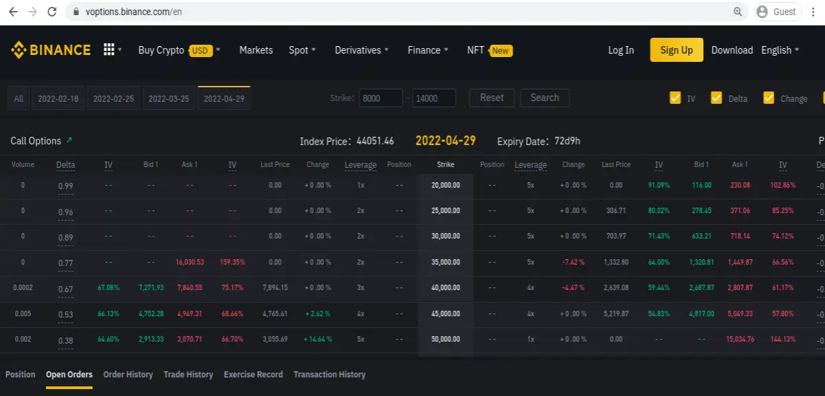The image size is (825, 396).
Task: Click the Search button
Action: [x=545, y=98]
